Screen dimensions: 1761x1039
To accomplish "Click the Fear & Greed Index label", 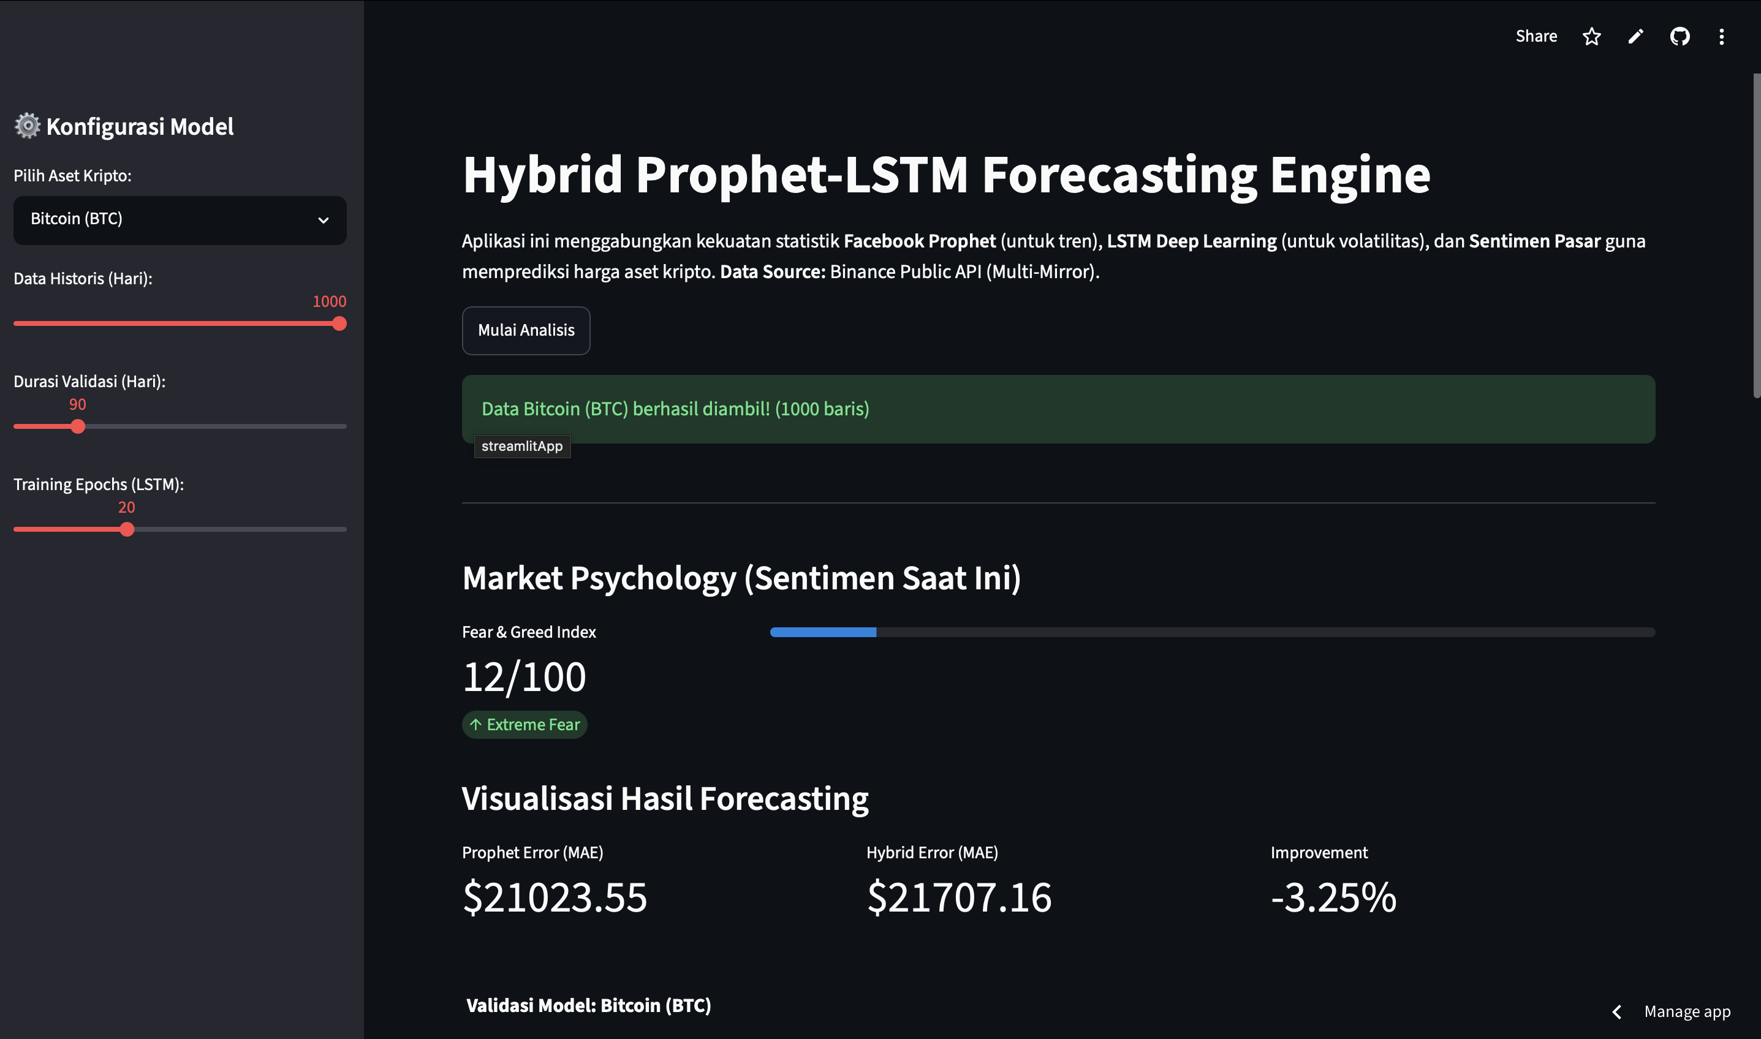I will pyautogui.click(x=529, y=632).
